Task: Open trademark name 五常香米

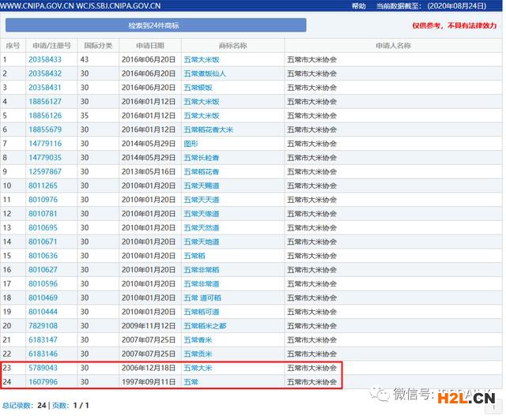Action: 198,340
